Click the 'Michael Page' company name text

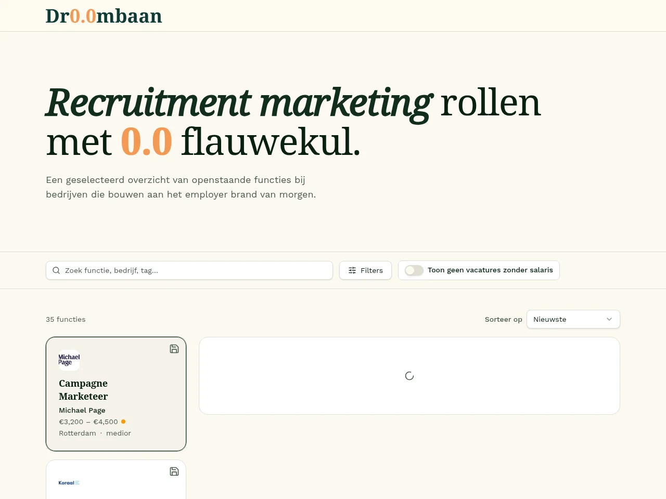pos(82,410)
